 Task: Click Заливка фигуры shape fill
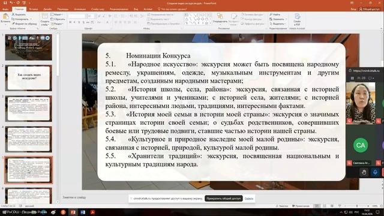point(252,14)
